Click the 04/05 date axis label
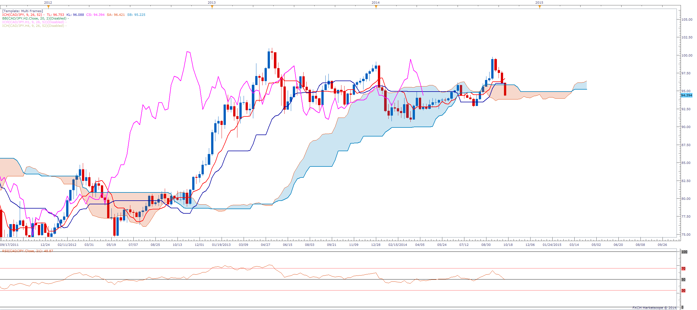697x310 pixels. coord(420,245)
